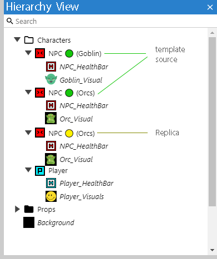Click the Player_Visuals smiley face icon
This screenshot has height=259, width=217.
pyautogui.click(x=51, y=196)
